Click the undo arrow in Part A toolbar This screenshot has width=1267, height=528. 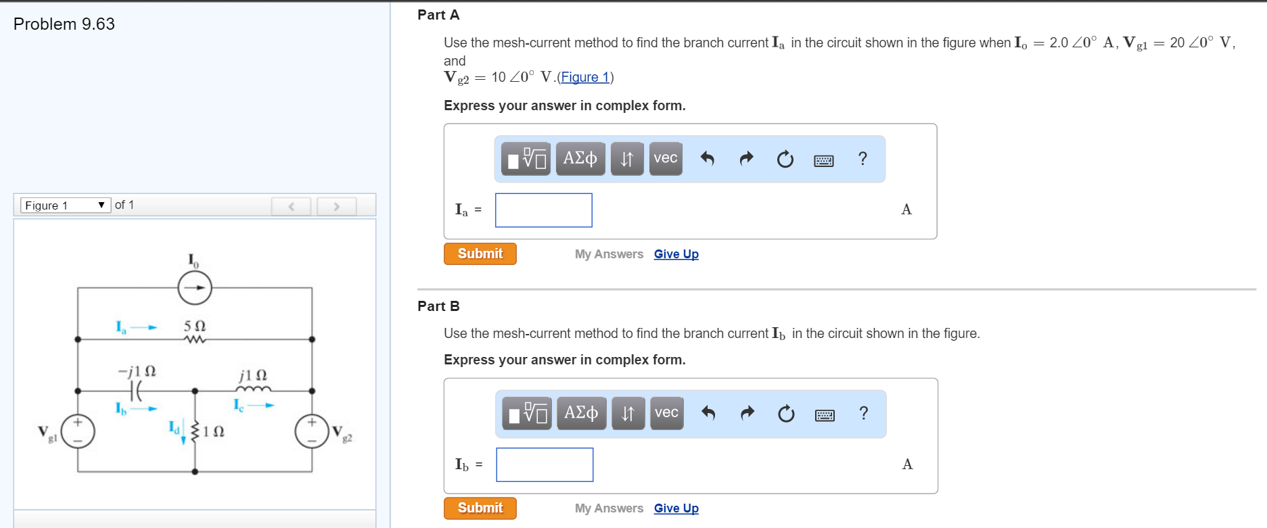click(708, 158)
